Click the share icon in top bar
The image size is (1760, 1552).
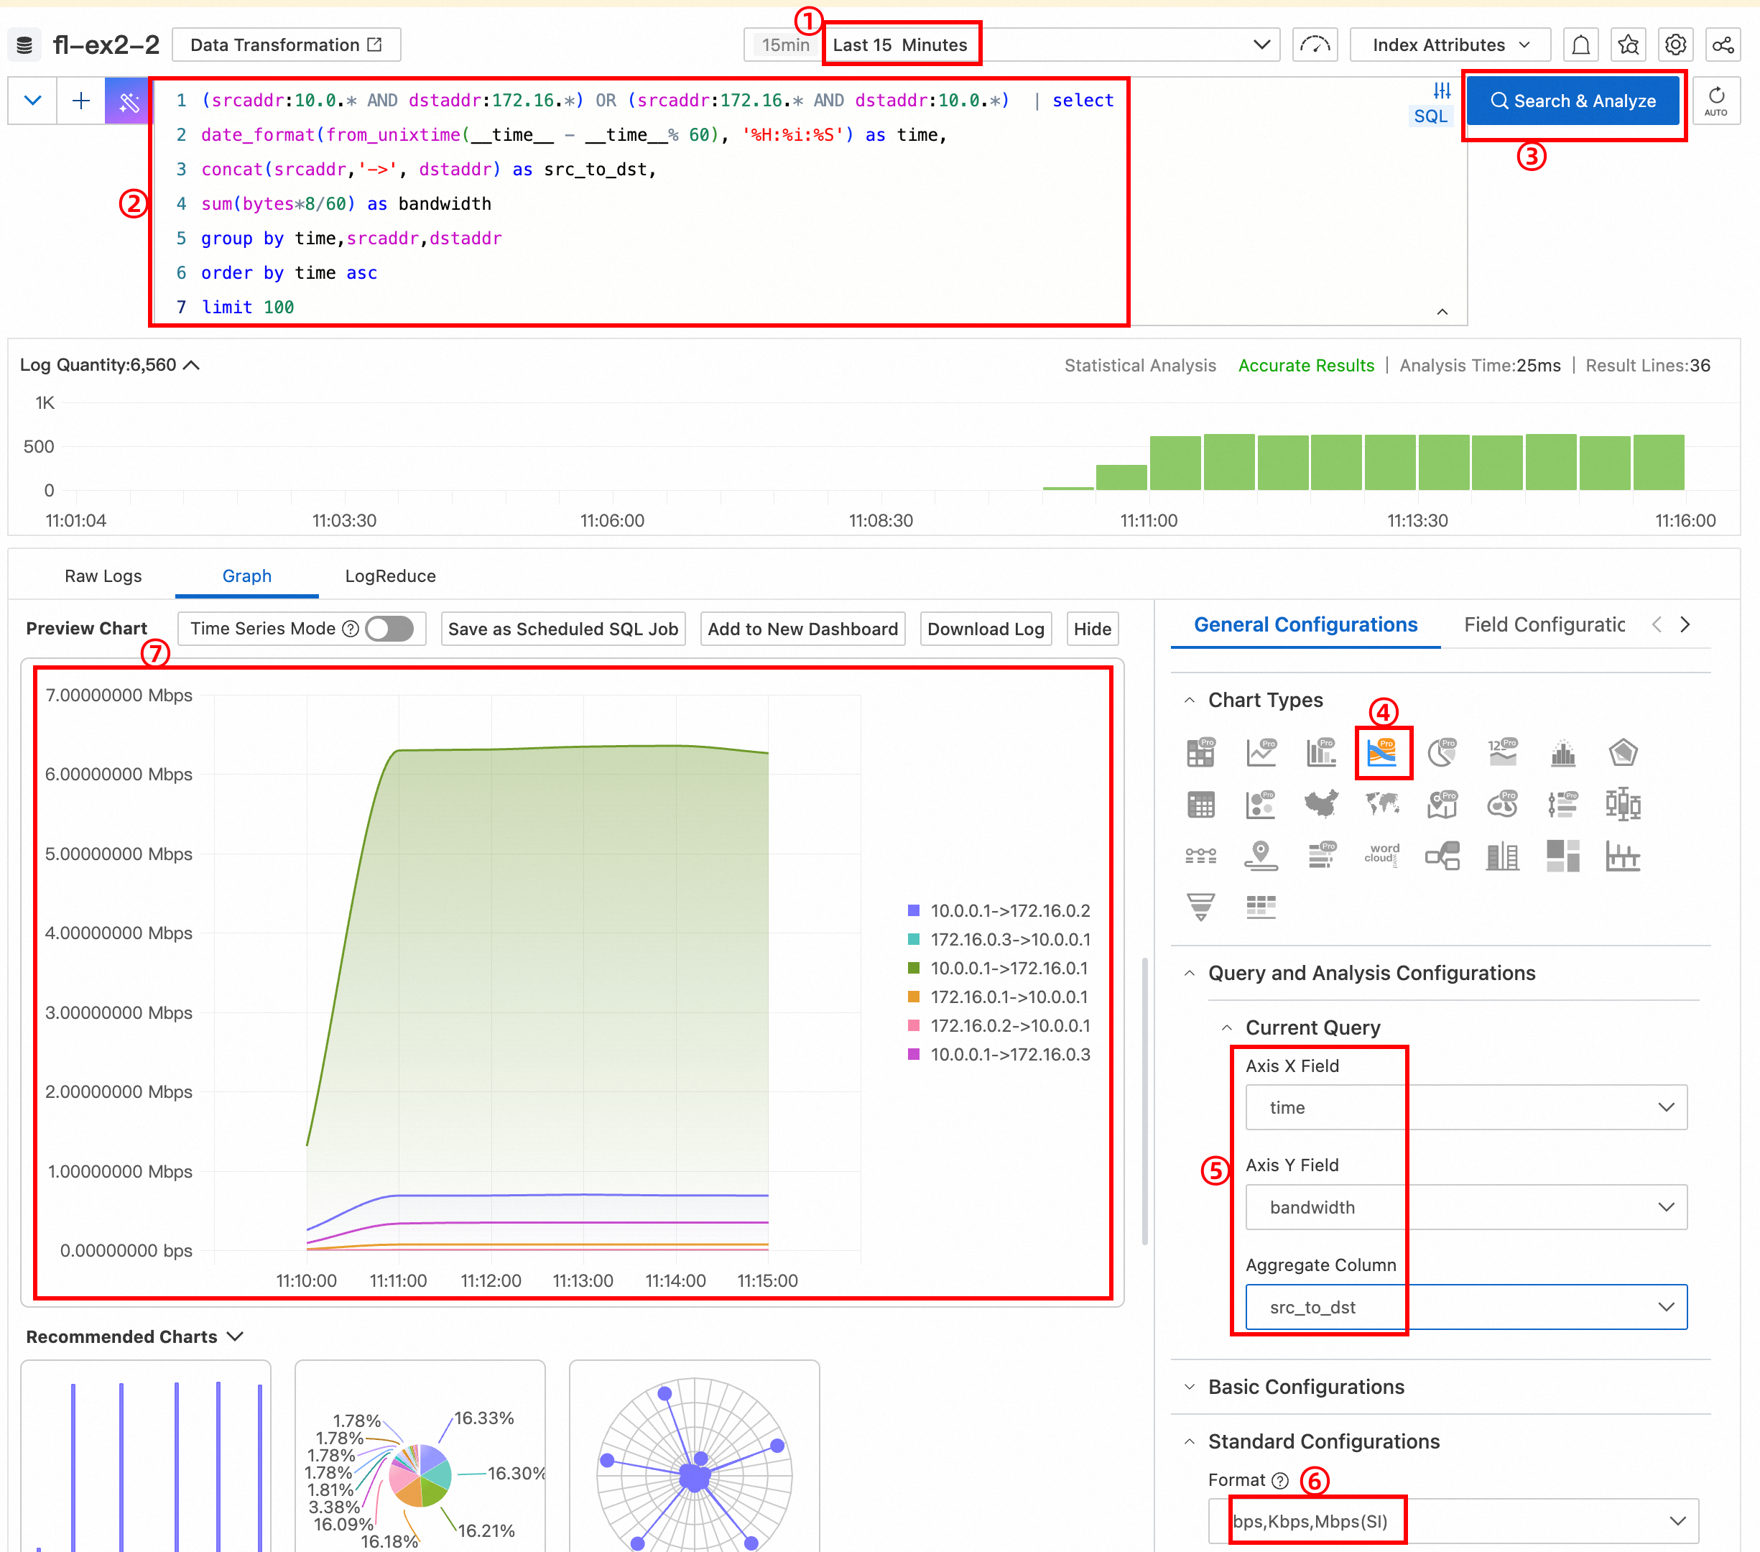click(x=1722, y=45)
